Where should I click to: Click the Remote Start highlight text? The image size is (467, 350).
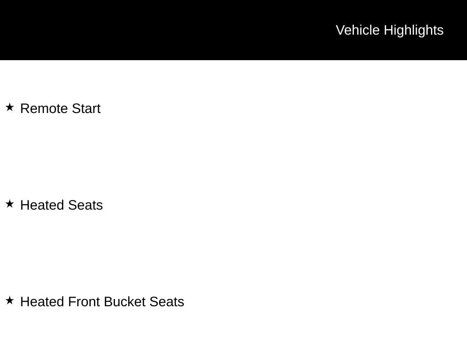coord(60,109)
